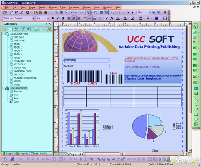Viewport: 201px width, 167px height.
Task: Open the Times New Roman font dropdown
Action: click(x=33, y=18)
